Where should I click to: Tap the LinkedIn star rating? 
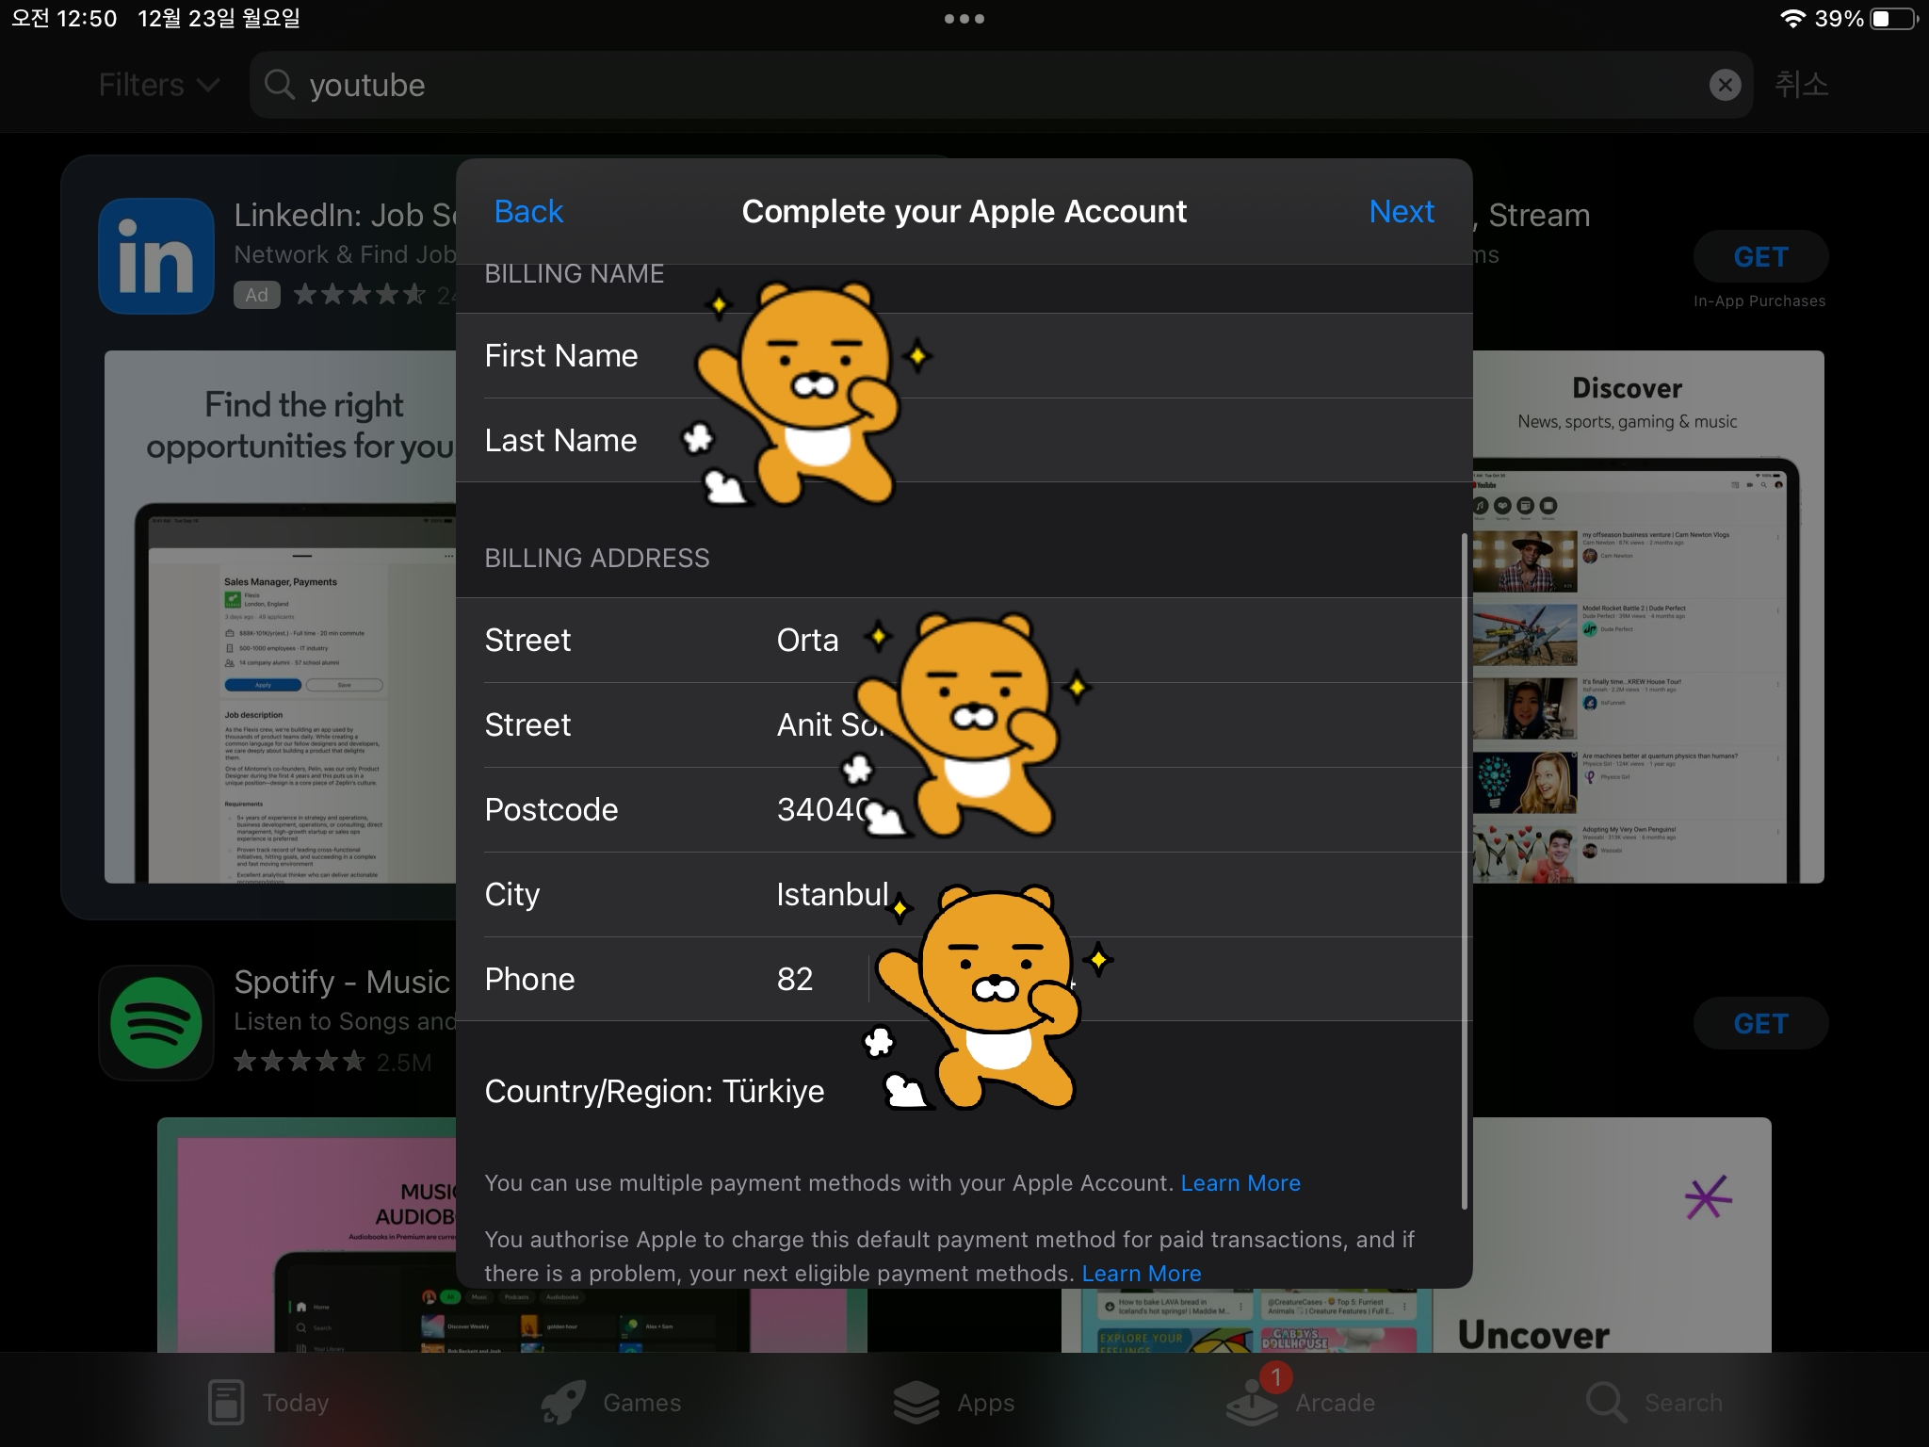click(x=360, y=295)
